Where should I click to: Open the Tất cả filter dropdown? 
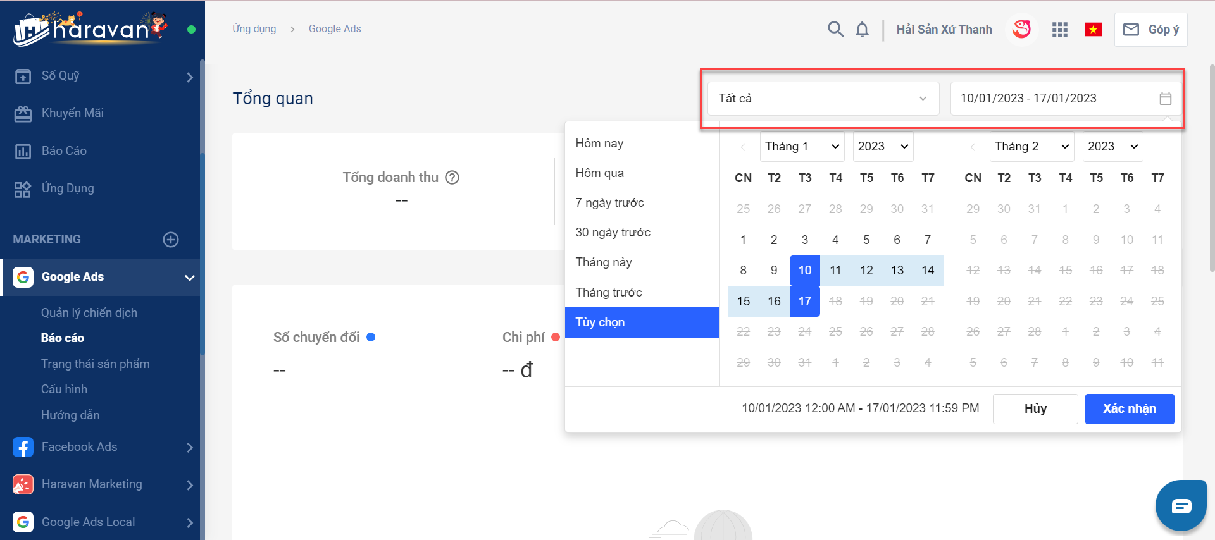(823, 99)
